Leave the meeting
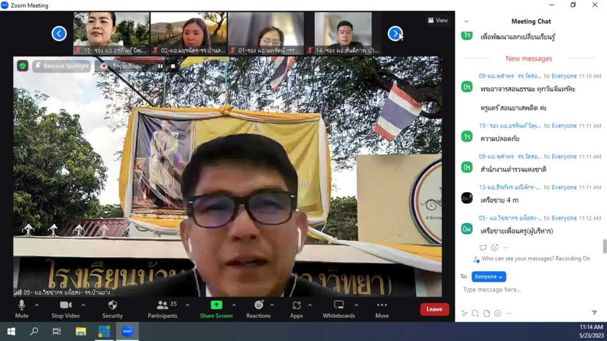 click(434, 309)
